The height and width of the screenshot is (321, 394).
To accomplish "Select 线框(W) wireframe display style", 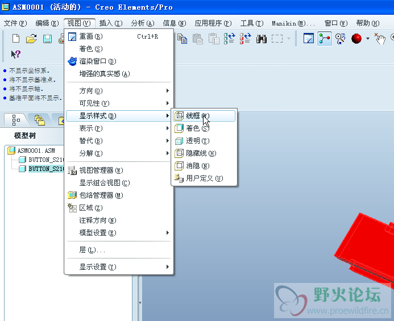I will pos(204,116).
